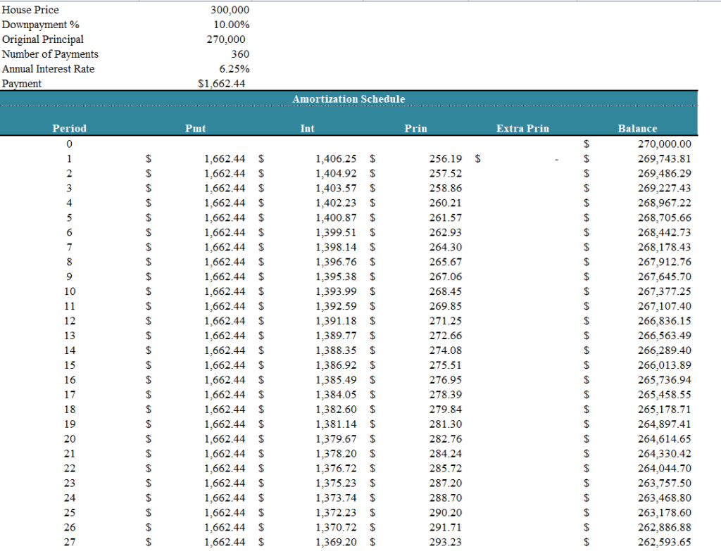Click principal value 279.84
The height and width of the screenshot is (551, 721).
click(x=446, y=409)
